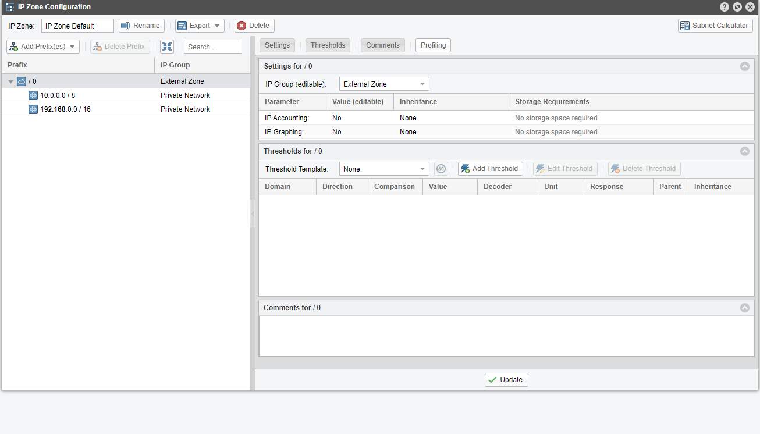Select the globe icon beside 10.0.0.0 / 8
Viewport: 760px width, 434px height.
pos(33,95)
